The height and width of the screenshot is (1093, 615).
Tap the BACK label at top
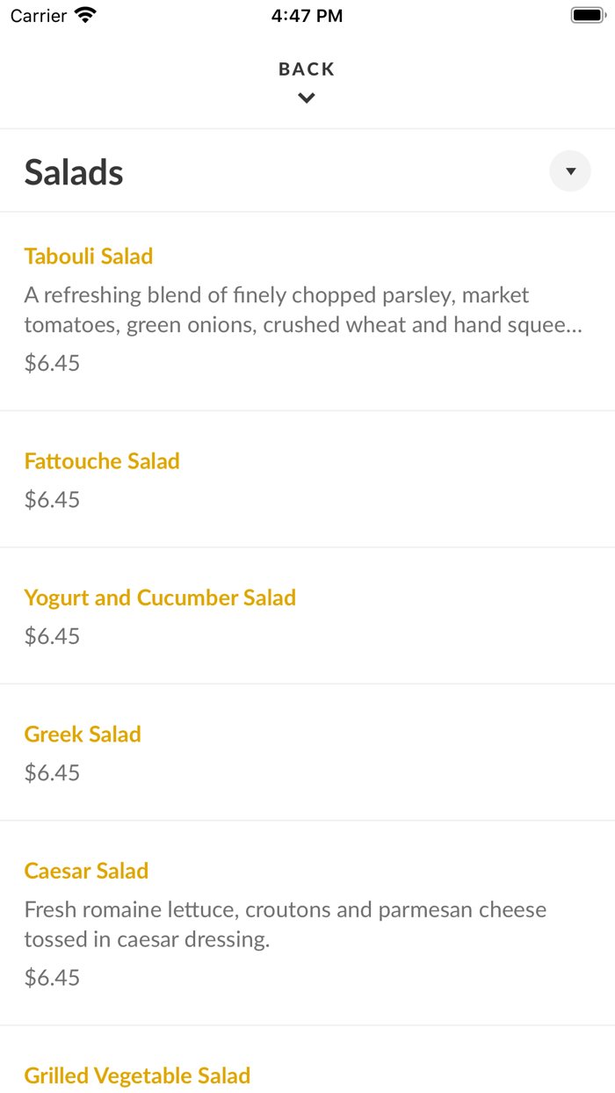point(307,69)
